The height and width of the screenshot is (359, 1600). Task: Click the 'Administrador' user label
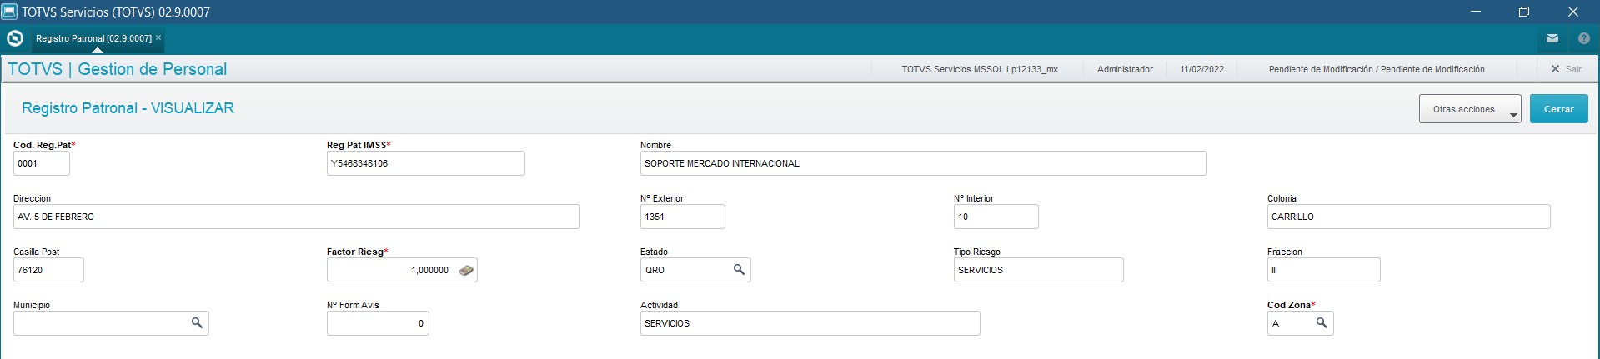point(1125,69)
